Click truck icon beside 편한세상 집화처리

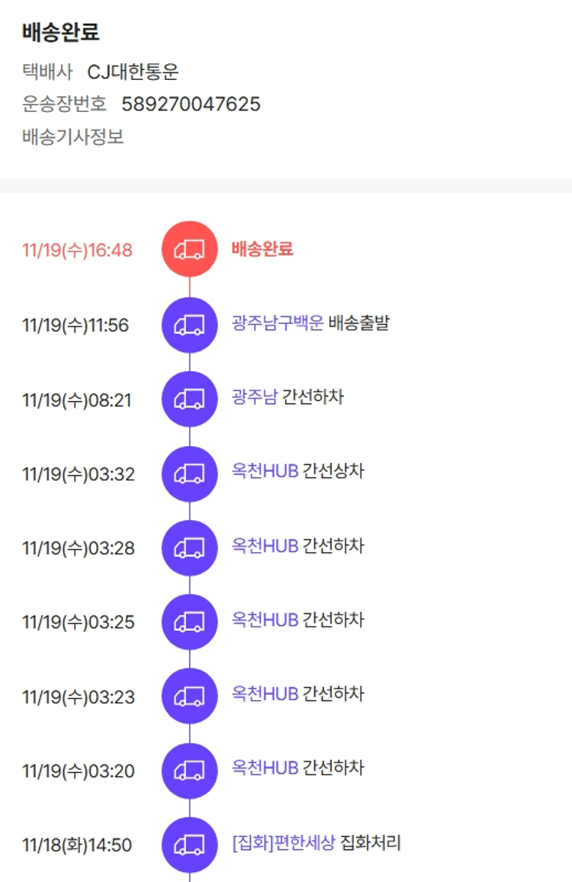click(190, 845)
